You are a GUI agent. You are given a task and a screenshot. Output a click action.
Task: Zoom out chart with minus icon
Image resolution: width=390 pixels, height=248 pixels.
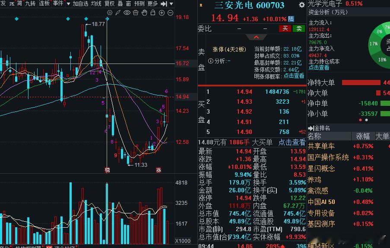170,13
